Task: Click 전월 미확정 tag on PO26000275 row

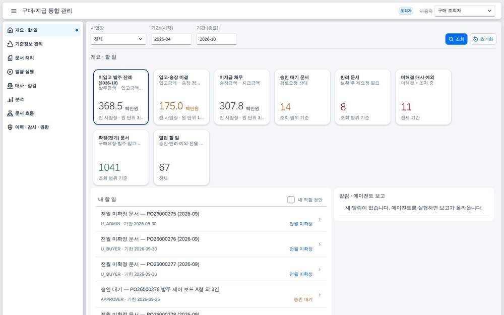Action: pos(301,224)
